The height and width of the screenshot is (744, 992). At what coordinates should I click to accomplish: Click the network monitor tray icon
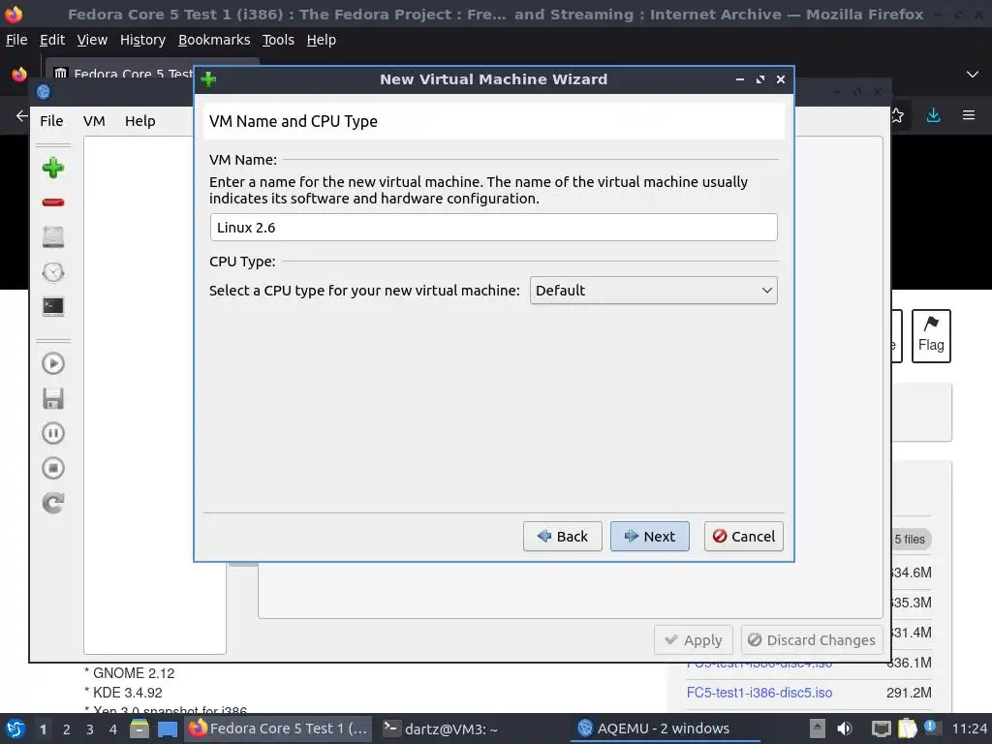coord(881,728)
